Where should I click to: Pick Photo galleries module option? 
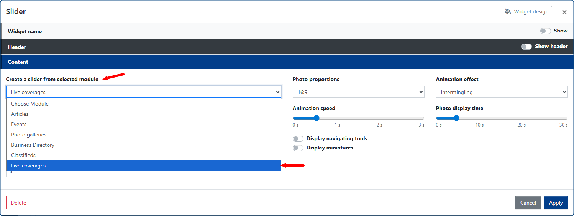29,135
